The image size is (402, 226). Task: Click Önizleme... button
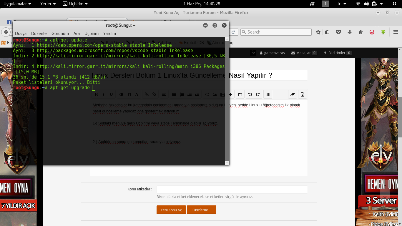click(x=202, y=210)
